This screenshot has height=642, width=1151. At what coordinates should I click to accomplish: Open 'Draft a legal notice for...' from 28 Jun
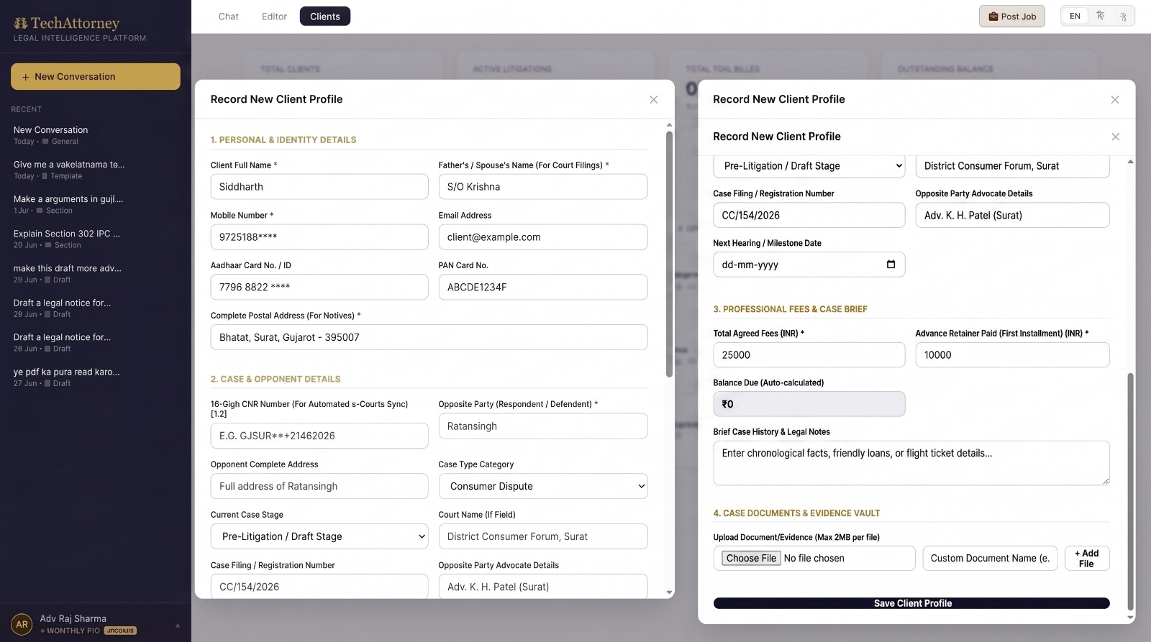96,342
